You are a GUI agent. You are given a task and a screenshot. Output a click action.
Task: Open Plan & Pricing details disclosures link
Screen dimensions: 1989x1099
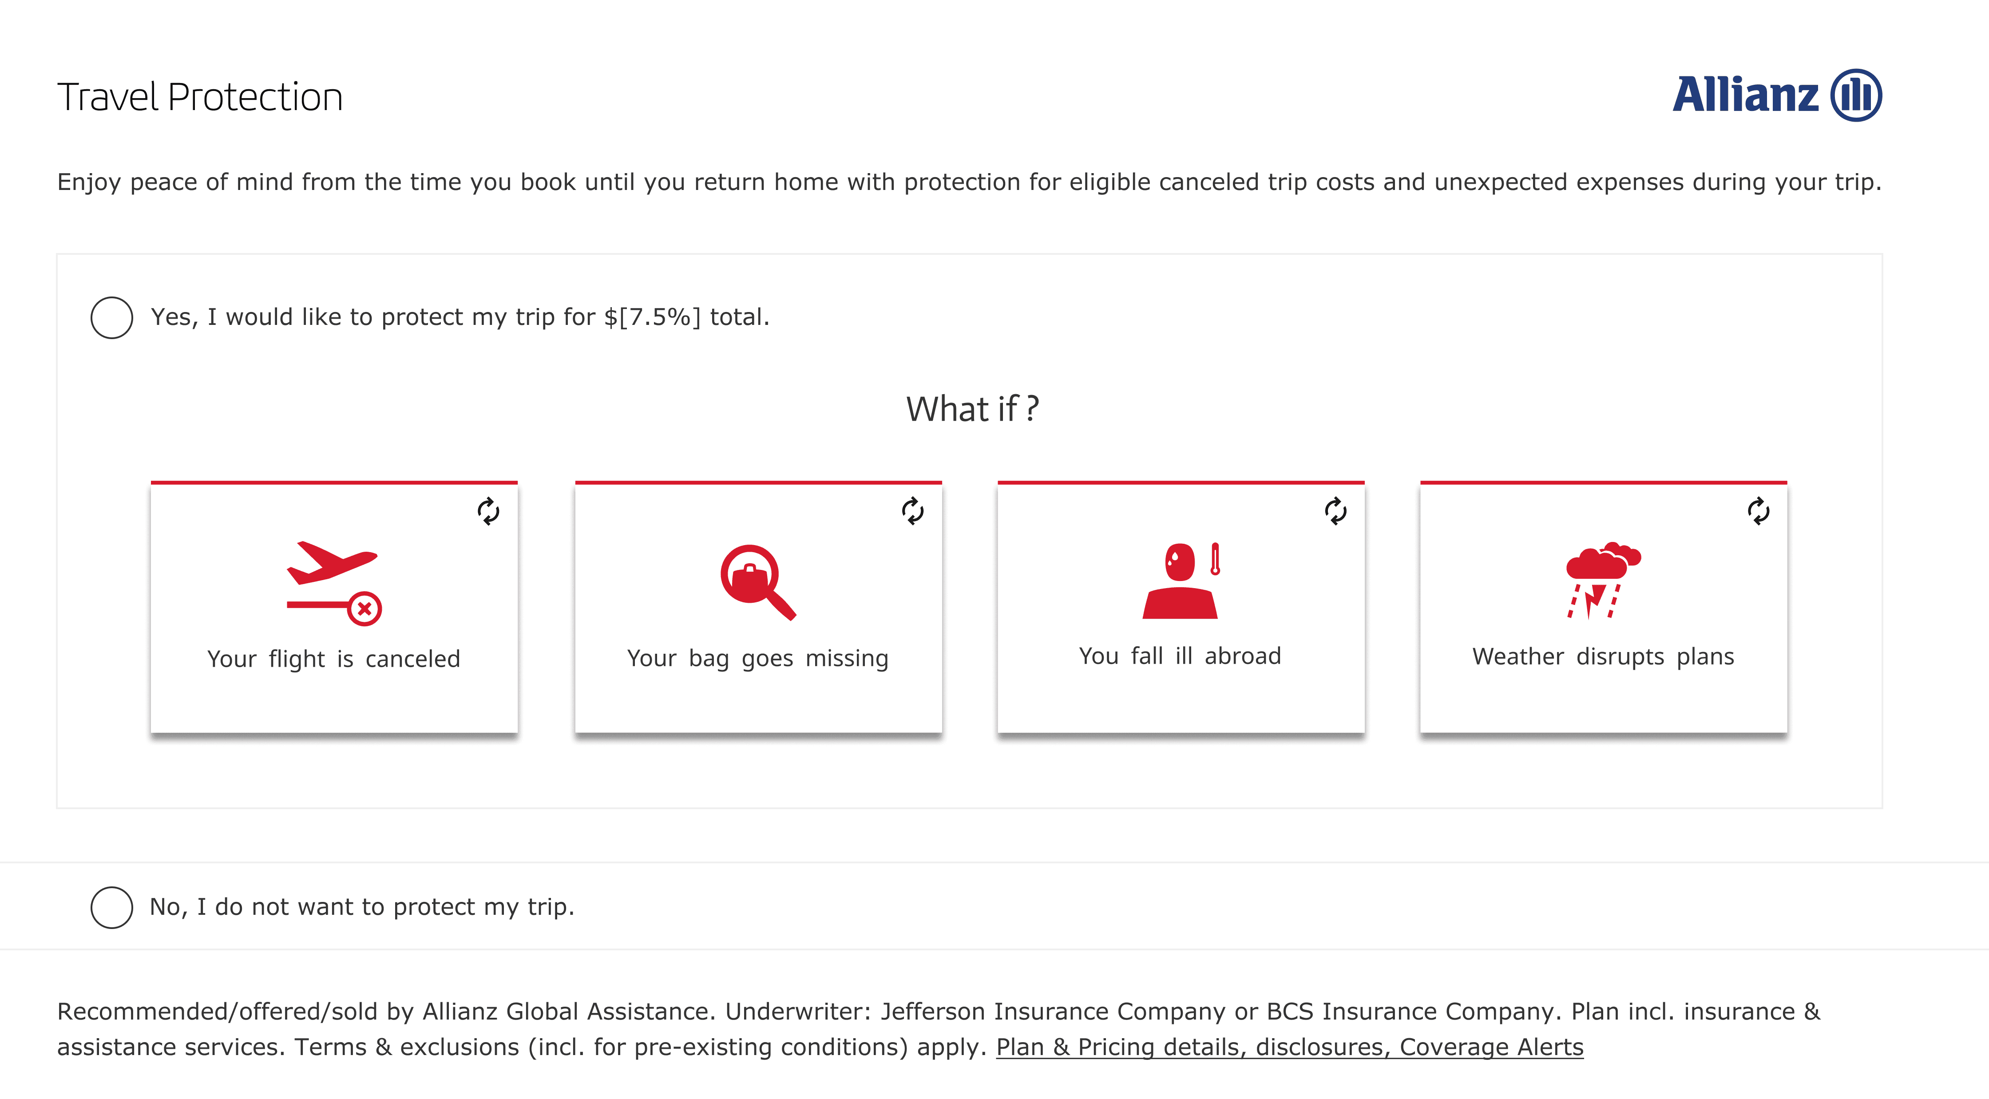(1289, 1048)
